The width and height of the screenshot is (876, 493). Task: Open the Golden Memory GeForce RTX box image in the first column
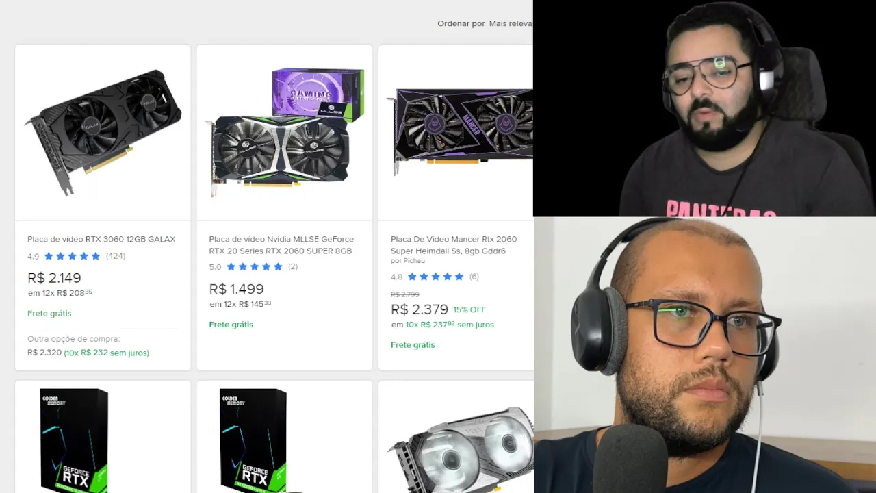point(75,440)
